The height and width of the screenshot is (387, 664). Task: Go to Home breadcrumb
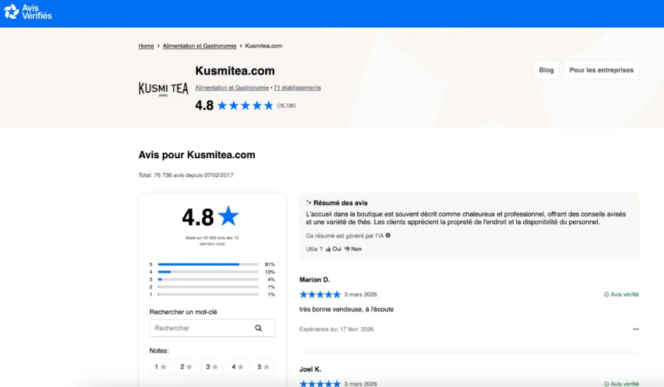point(146,46)
